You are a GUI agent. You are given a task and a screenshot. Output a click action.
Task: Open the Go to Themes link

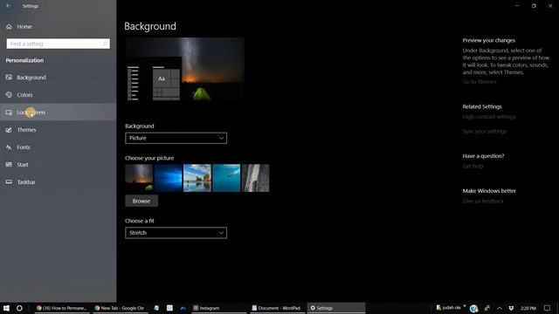point(480,82)
